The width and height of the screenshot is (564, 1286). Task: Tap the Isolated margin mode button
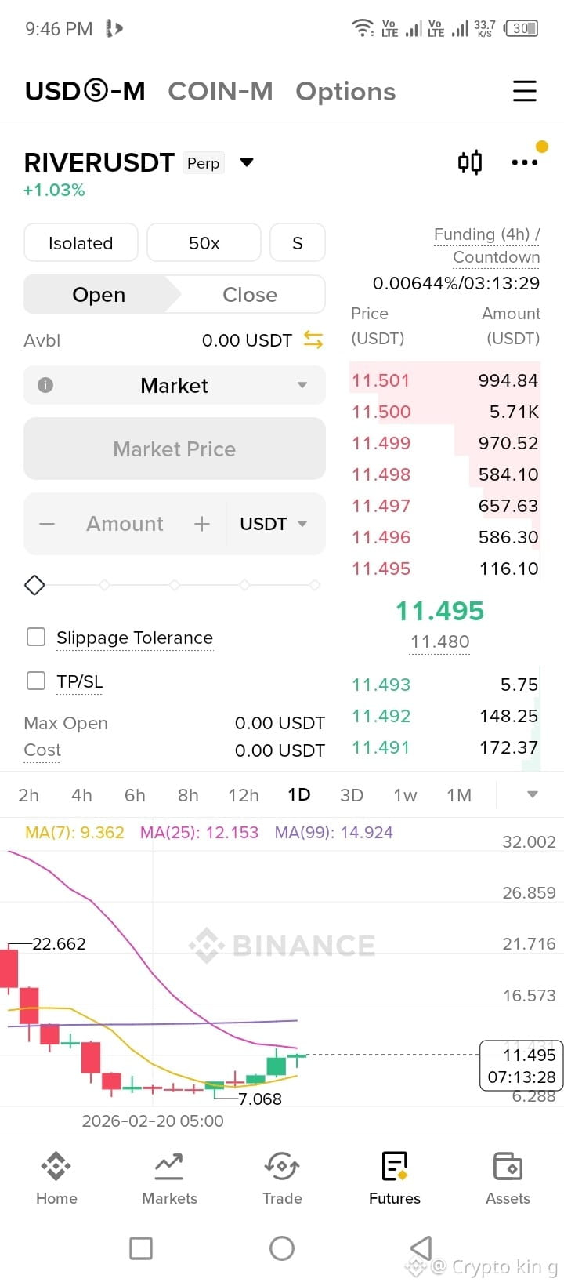[81, 243]
